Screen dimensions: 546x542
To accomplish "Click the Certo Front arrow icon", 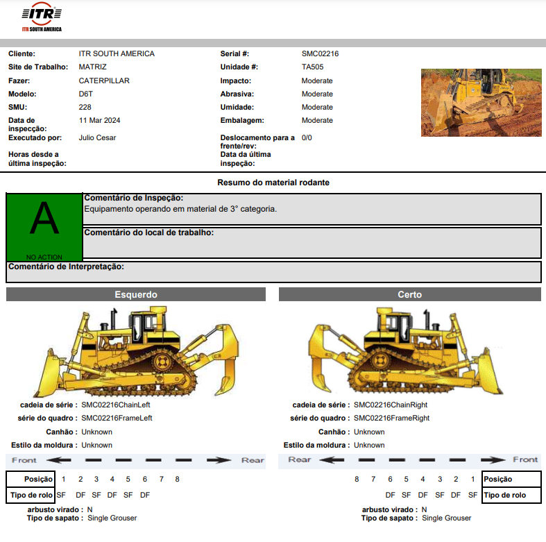I will 493,460.
